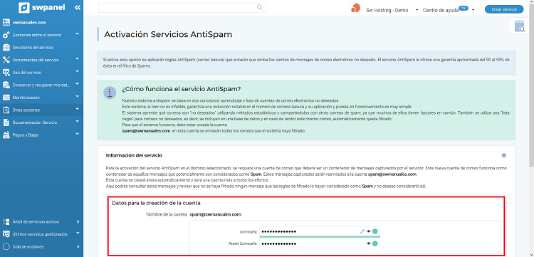
Task: Focus the Contraseña password field
Action: 320,231
